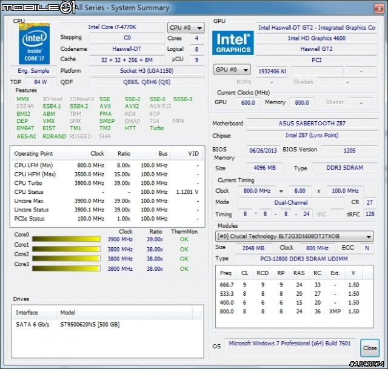Click the Eng. Sample label box
This screenshot has width=388, height=369.
33,71
